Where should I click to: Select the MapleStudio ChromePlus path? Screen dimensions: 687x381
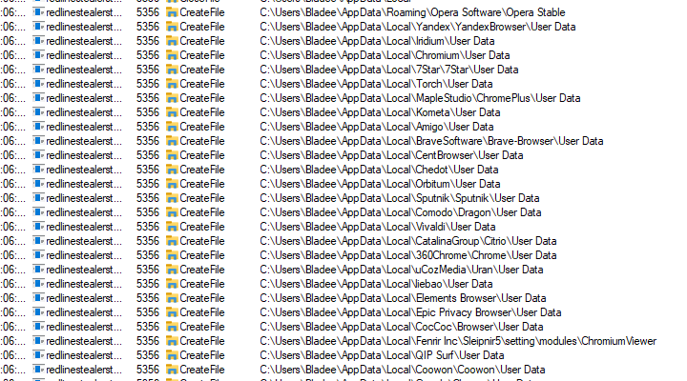[406, 98]
